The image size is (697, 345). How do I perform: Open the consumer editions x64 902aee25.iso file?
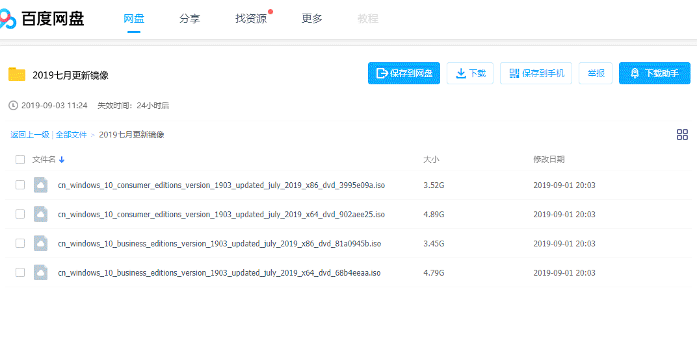221,215
